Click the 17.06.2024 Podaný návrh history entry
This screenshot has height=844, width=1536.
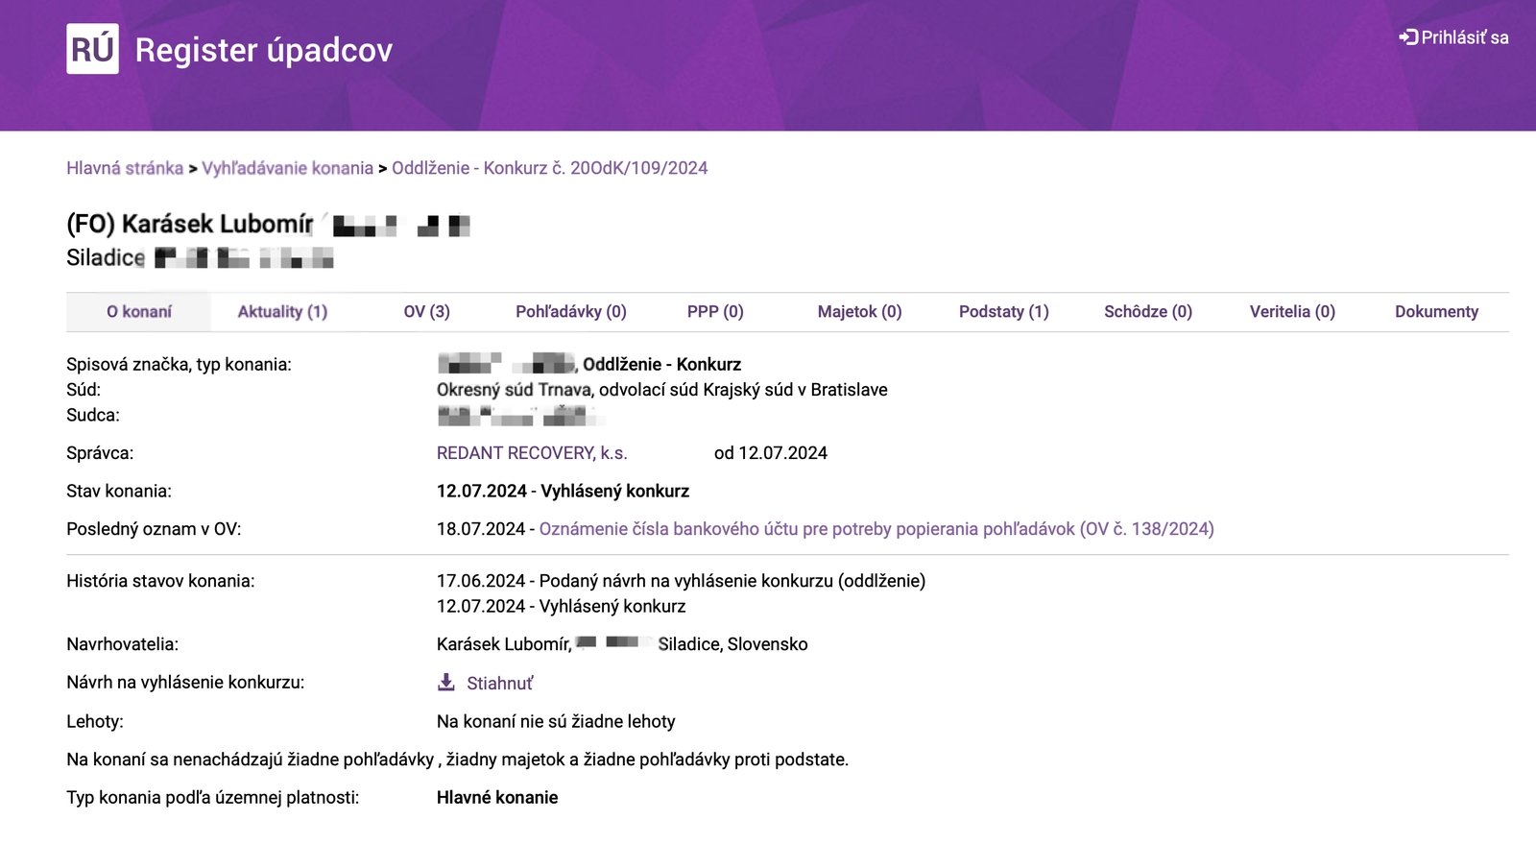pos(681,581)
